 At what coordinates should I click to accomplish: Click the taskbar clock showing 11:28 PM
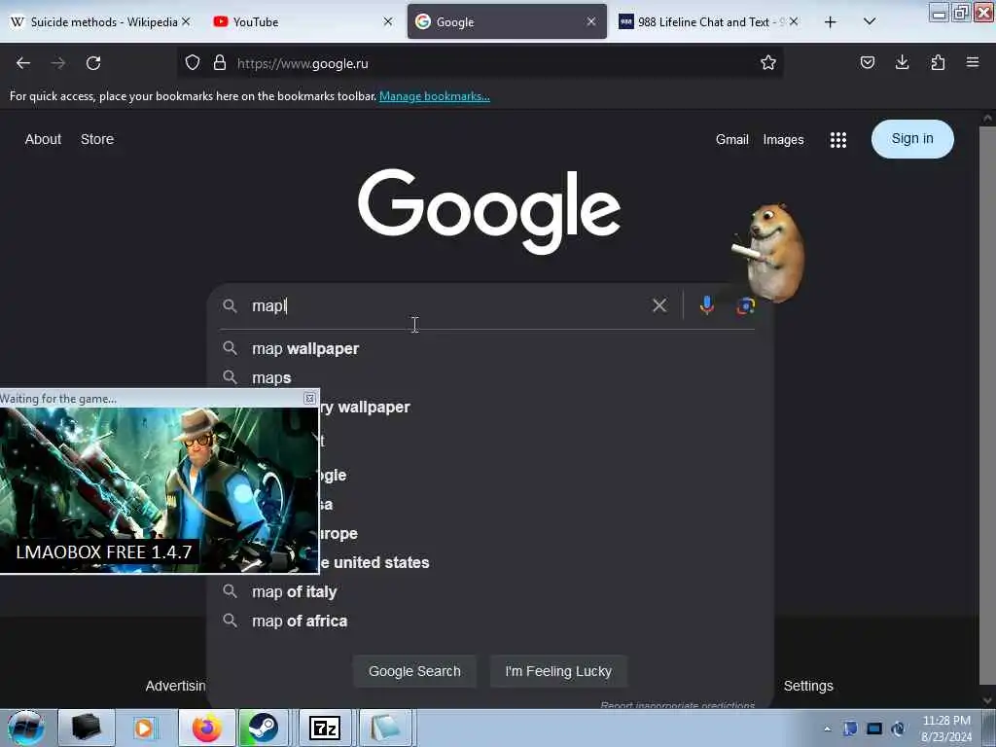coord(946,729)
